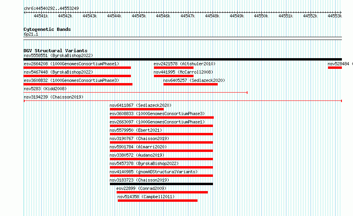The width and height of the screenshot is (353, 216).
Task: Open nsv6411867 (Sedlazeck2020) label
Action: pyautogui.click(x=140, y=105)
